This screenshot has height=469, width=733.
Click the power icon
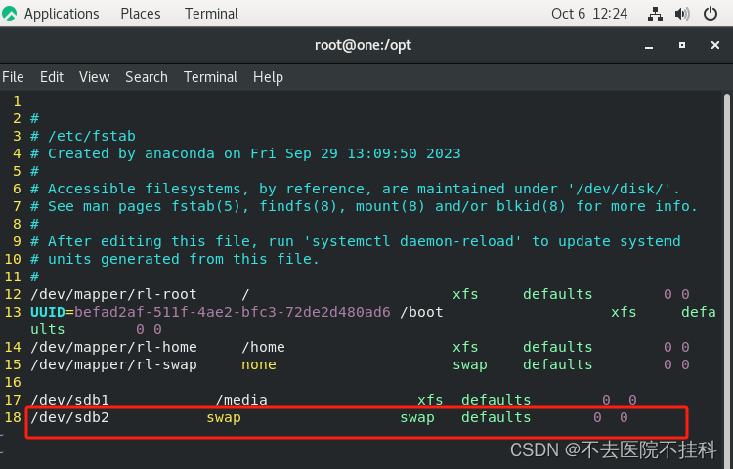point(711,14)
